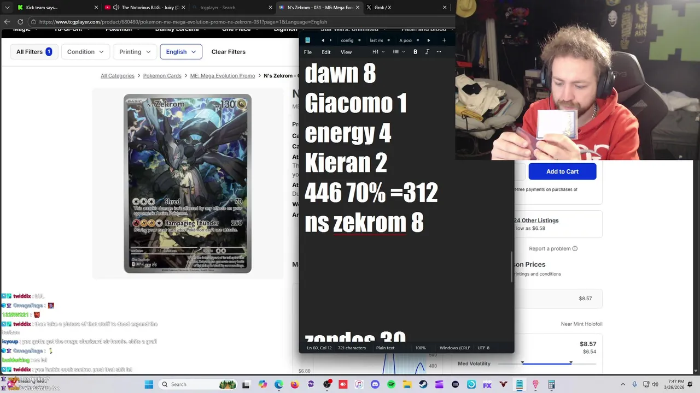Click the UTF-8 encoding status in Notepad
700x393 pixels.
tap(483, 348)
